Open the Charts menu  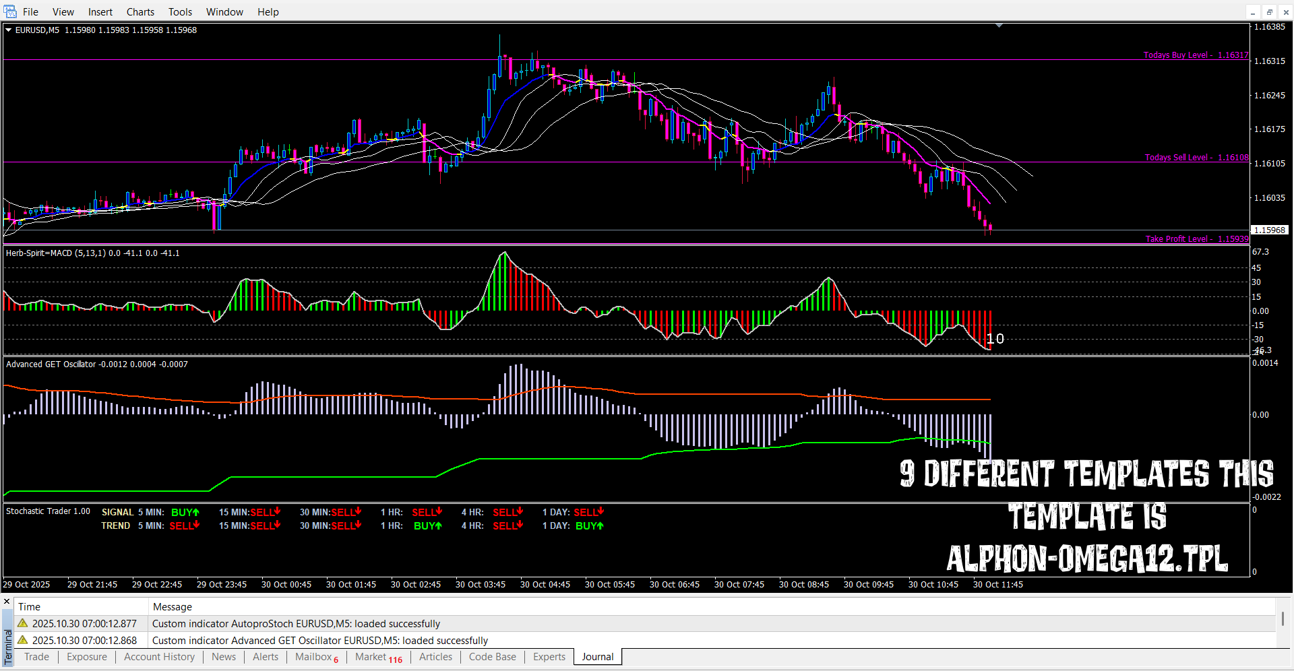140,12
